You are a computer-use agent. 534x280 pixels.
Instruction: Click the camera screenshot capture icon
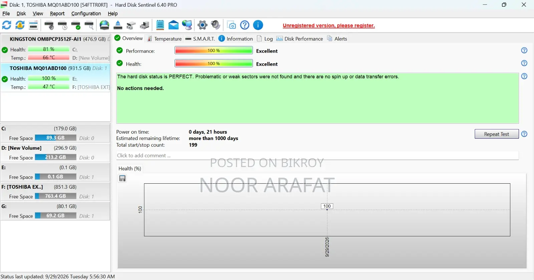tap(231, 25)
